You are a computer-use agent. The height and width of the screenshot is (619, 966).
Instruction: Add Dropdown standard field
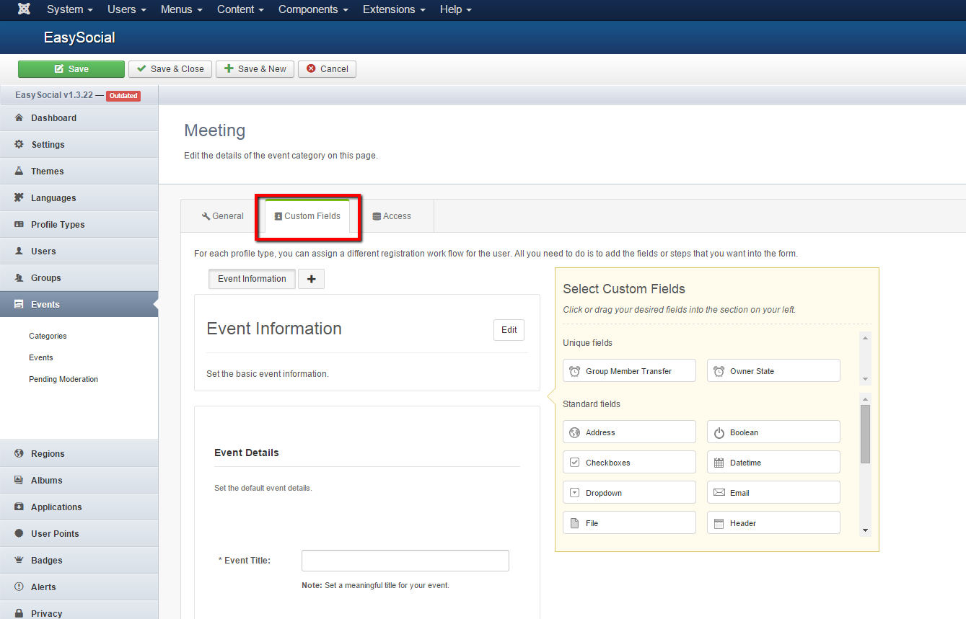click(x=629, y=493)
